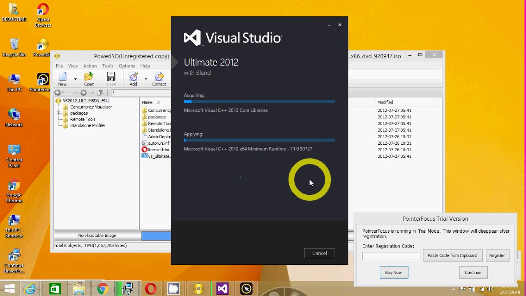Switch to PointerFocus taskbar icon
This screenshot has height=296, width=526.
246,289
